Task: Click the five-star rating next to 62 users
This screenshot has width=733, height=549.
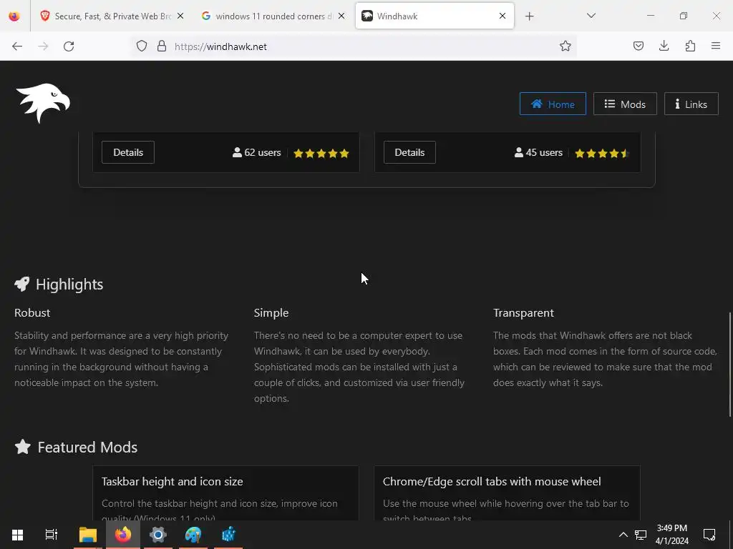Action: [x=321, y=153]
